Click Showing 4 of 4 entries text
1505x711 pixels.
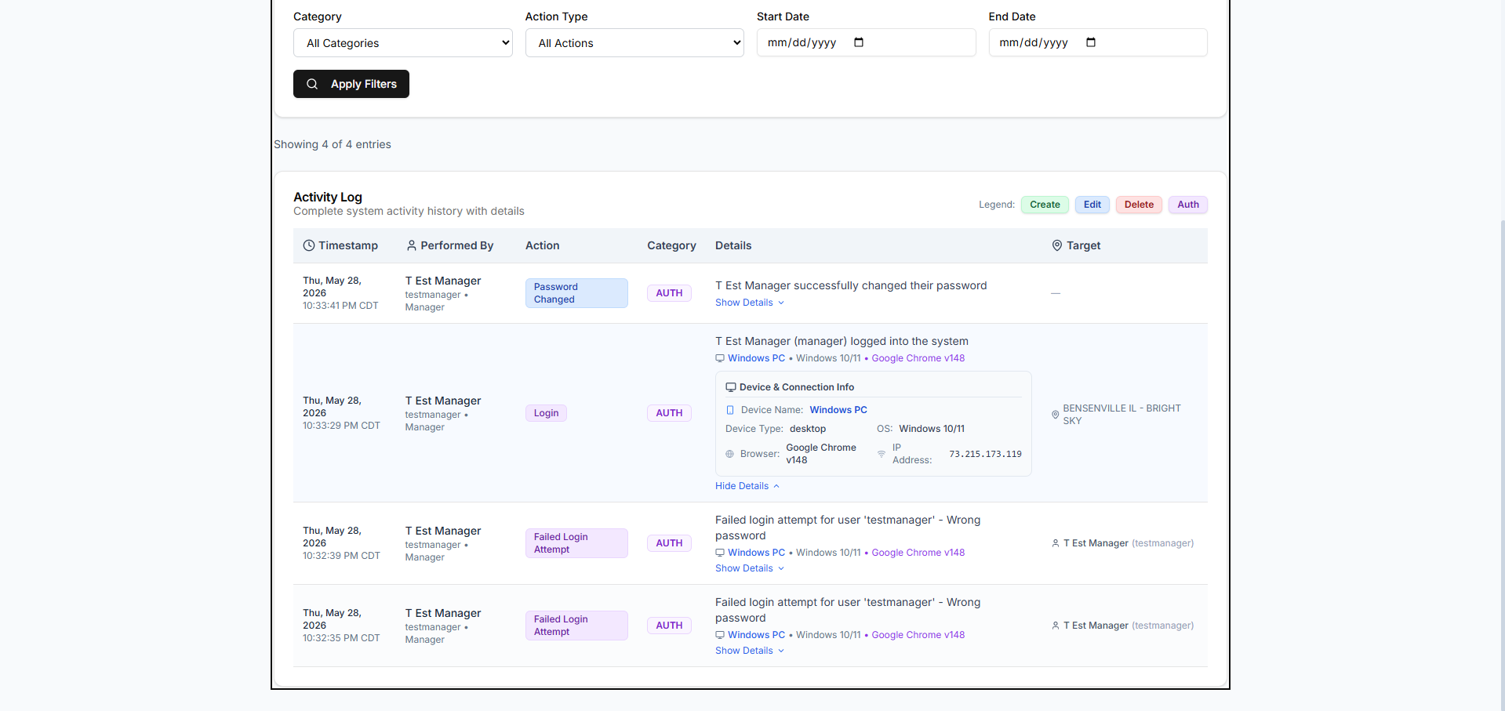pos(333,144)
